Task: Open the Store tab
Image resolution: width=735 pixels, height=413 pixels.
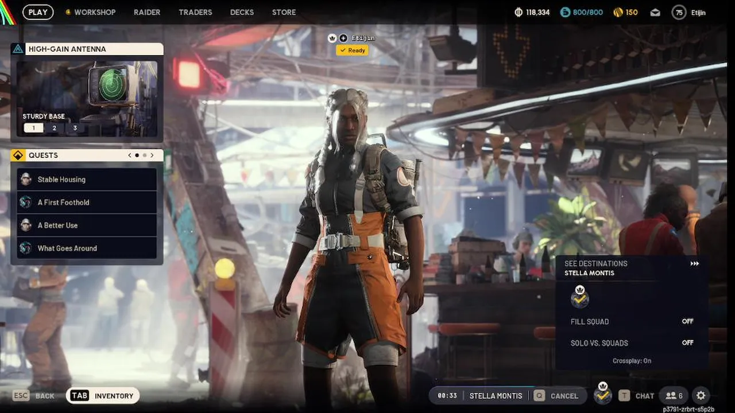Action: [x=284, y=12]
